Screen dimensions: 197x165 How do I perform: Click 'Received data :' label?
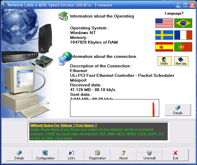pyautogui.click(x=86, y=85)
